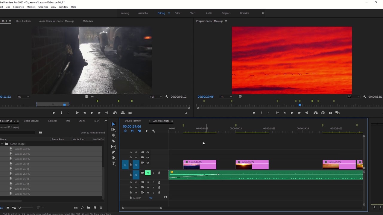
Task: Unmute audio track A1
Action: 148,173
